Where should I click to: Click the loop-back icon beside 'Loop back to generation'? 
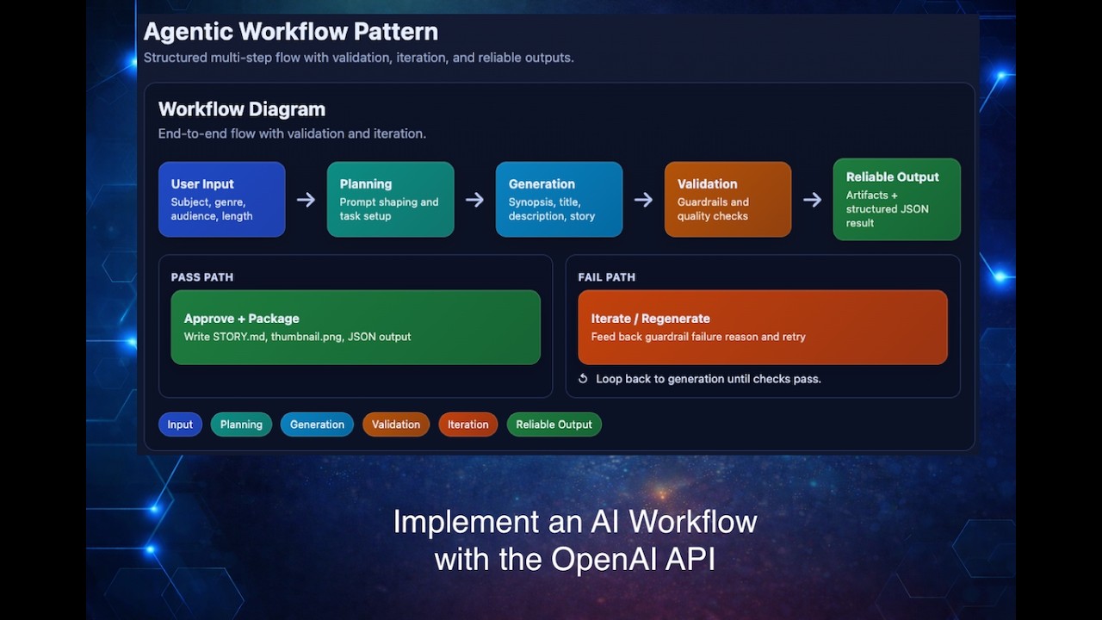(x=583, y=379)
